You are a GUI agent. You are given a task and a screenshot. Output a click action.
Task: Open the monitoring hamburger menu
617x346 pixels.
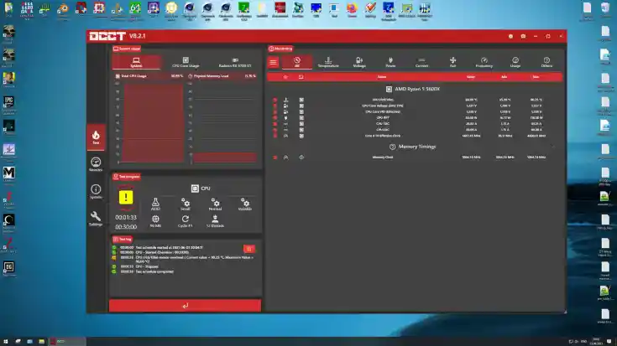pos(273,62)
